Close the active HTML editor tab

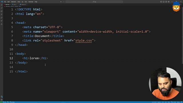click(10, 5)
